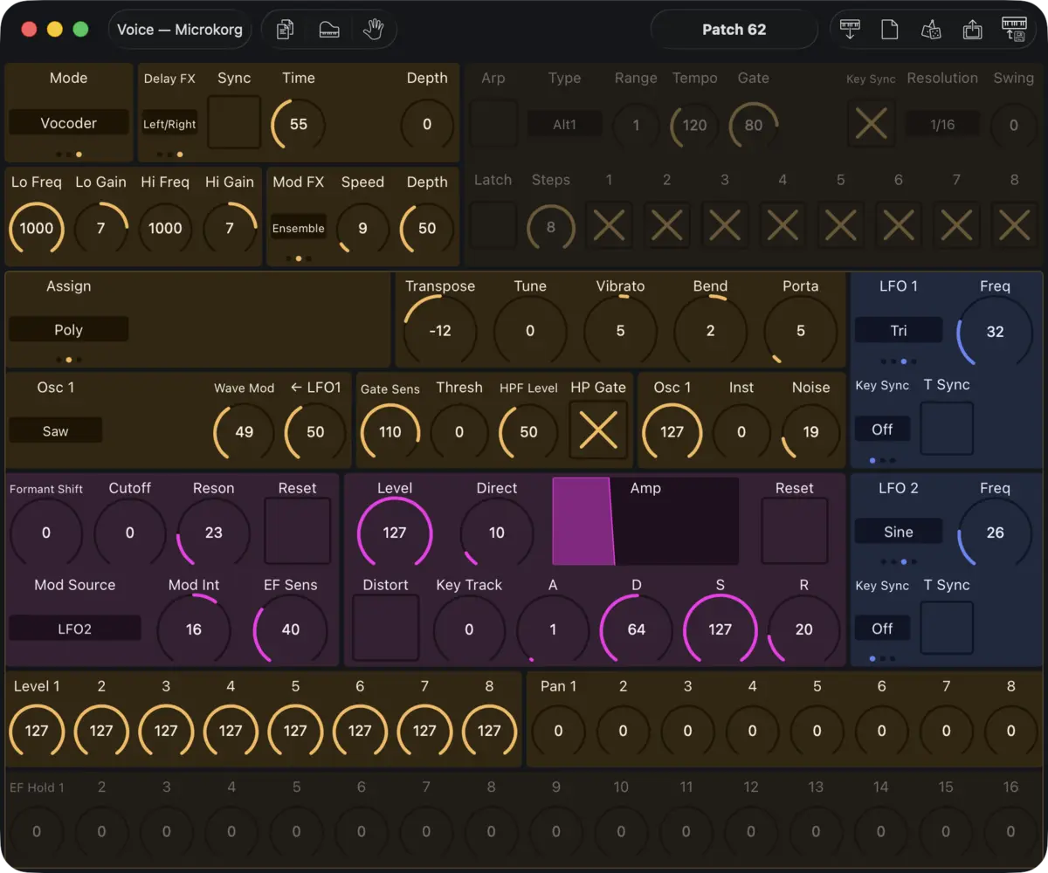Click the Patch 62 name field
This screenshot has width=1048, height=873.
coord(734,30)
